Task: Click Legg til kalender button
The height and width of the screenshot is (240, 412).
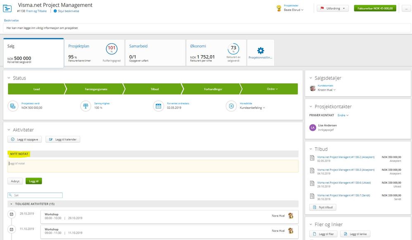Action: click(63, 140)
